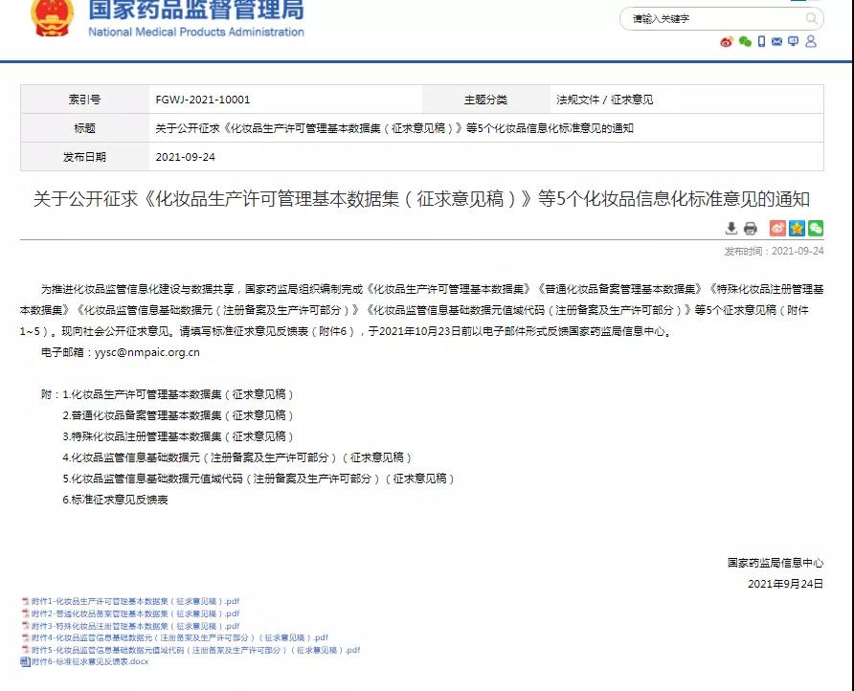Add the notice to favorites star
854x691 pixels.
click(x=795, y=230)
